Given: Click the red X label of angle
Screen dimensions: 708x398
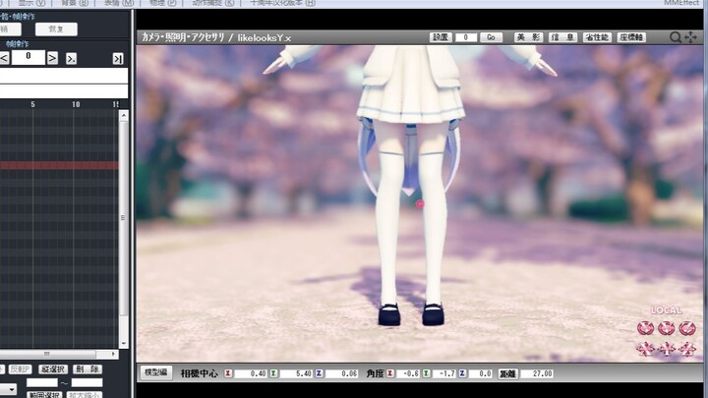Looking at the screenshot, I should (x=390, y=373).
